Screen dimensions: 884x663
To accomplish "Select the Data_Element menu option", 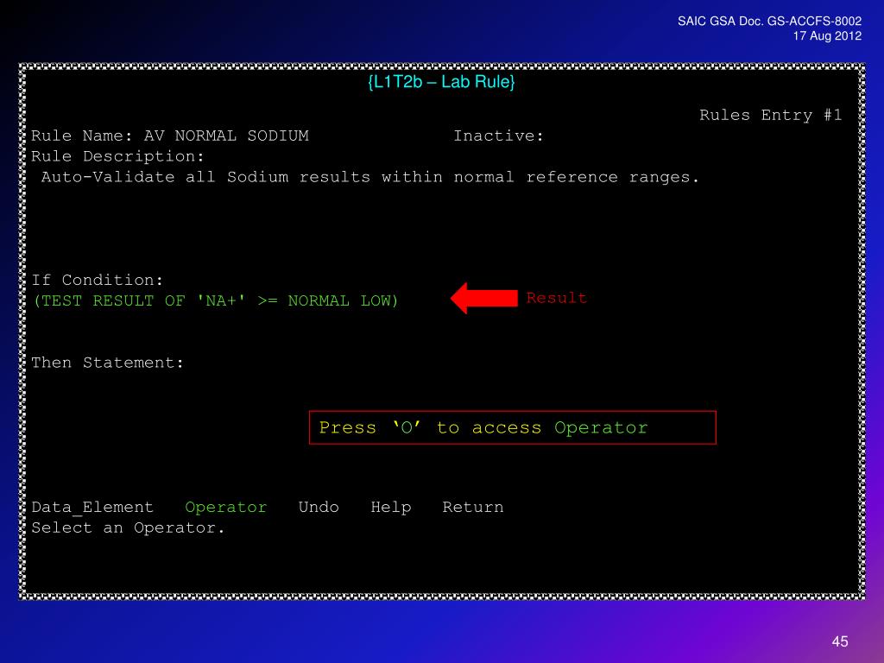I will coord(92,508).
